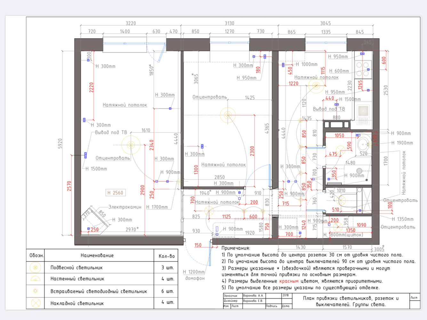The image size is (427, 320).
Task: Click the kitchen sink symbol
Action: [x=363, y=114]
